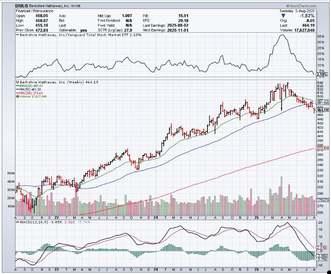Click the 464.19 last price tag on axis
The image size is (331, 274).
[x=323, y=110]
